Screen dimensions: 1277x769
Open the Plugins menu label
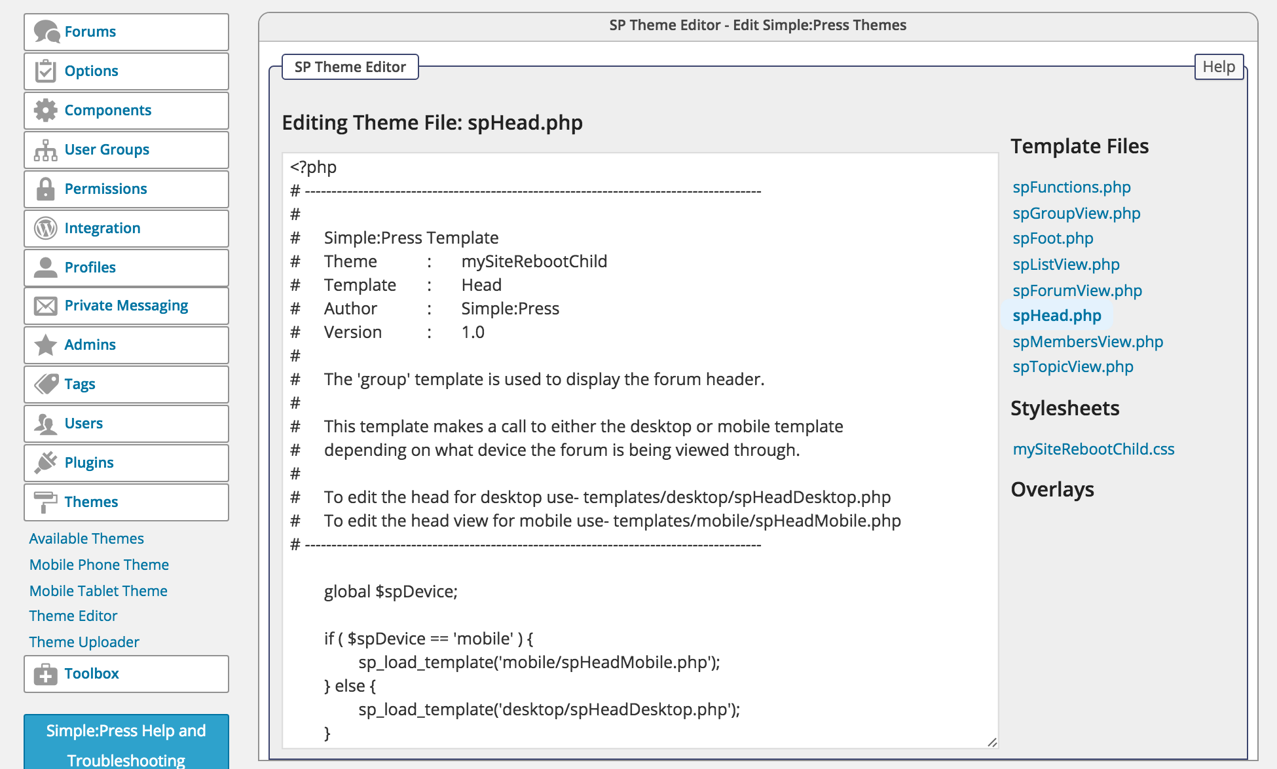click(89, 462)
